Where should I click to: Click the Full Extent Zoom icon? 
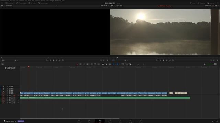[x=123, y=64]
